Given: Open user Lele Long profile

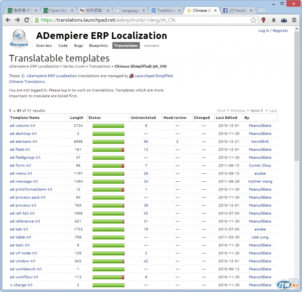Looking at the screenshot, I should pyautogui.click(x=260, y=237).
